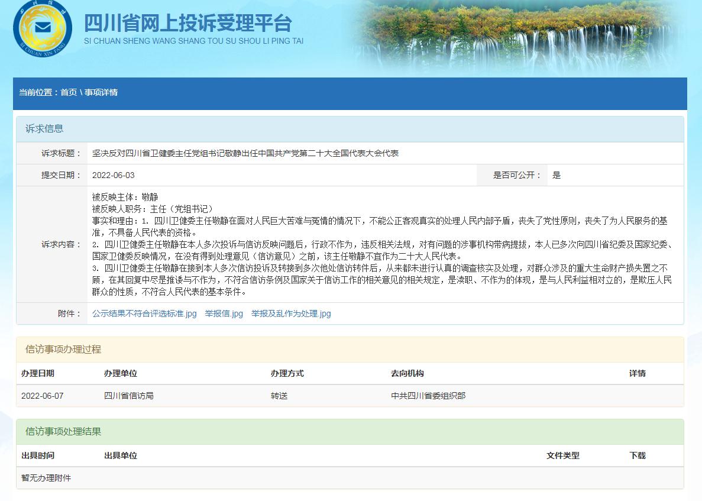Viewport: 702px width, 501px height.
Task: Open attachment 公示结果不符合评选标准.jpg
Action: click(x=144, y=313)
